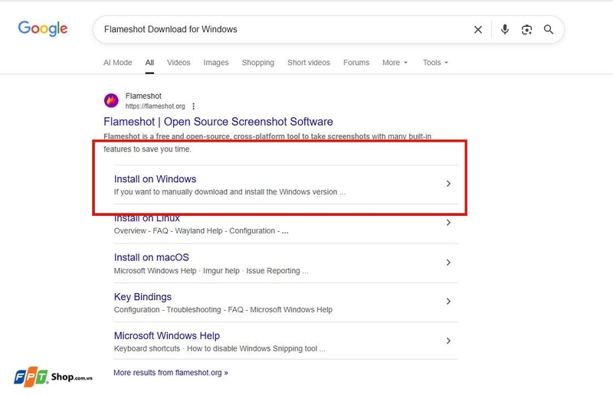Image resolution: width=613 pixels, height=395 pixels.
Task: Click chevron on Microsoft Windows Help row
Action: [448, 341]
